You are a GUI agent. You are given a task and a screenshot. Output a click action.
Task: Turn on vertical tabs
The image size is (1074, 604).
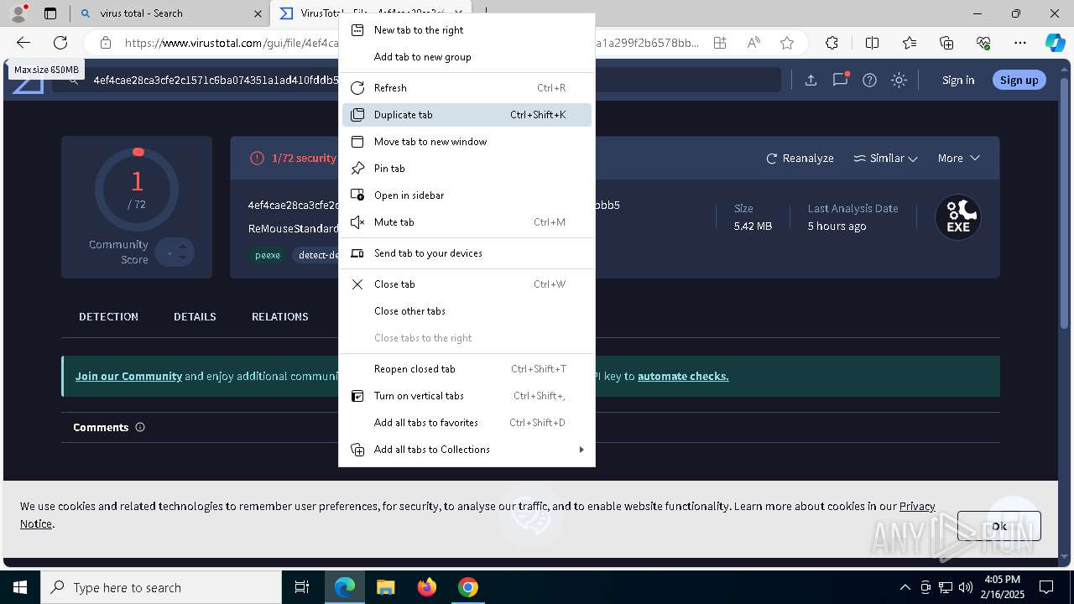[x=467, y=396]
